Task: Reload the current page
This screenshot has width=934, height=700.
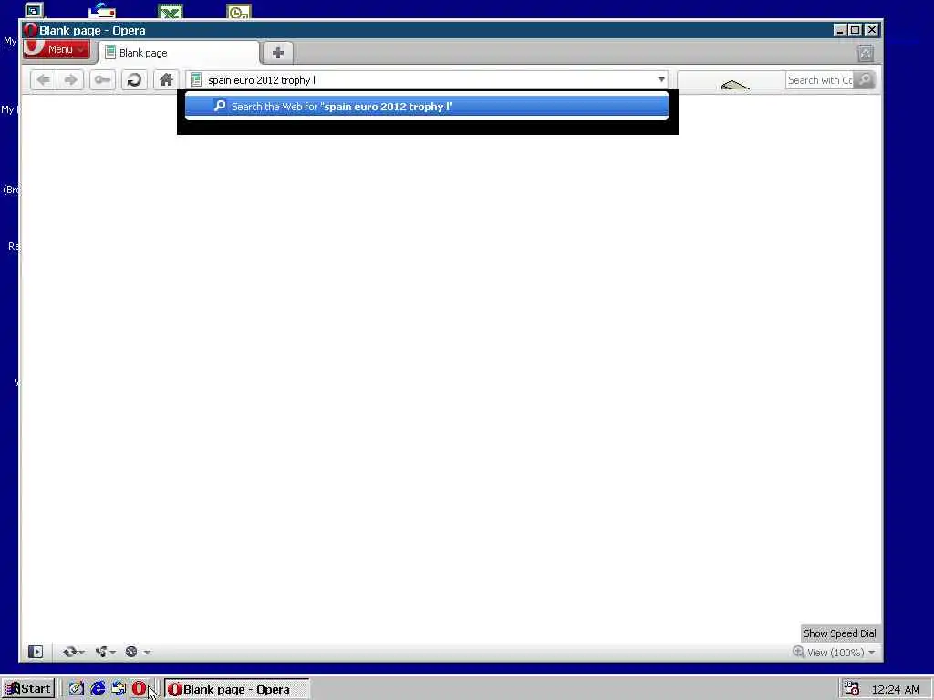Action: click(x=135, y=80)
